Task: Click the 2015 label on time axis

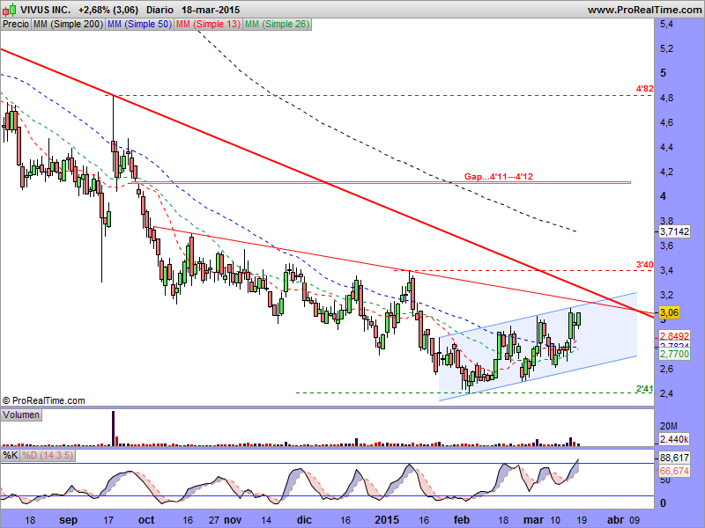Action: click(x=387, y=520)
